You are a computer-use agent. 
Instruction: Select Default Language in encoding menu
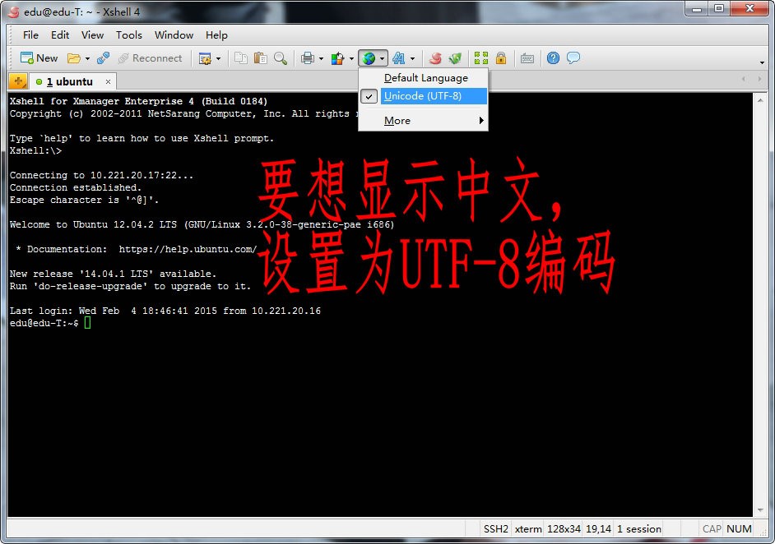425,78
